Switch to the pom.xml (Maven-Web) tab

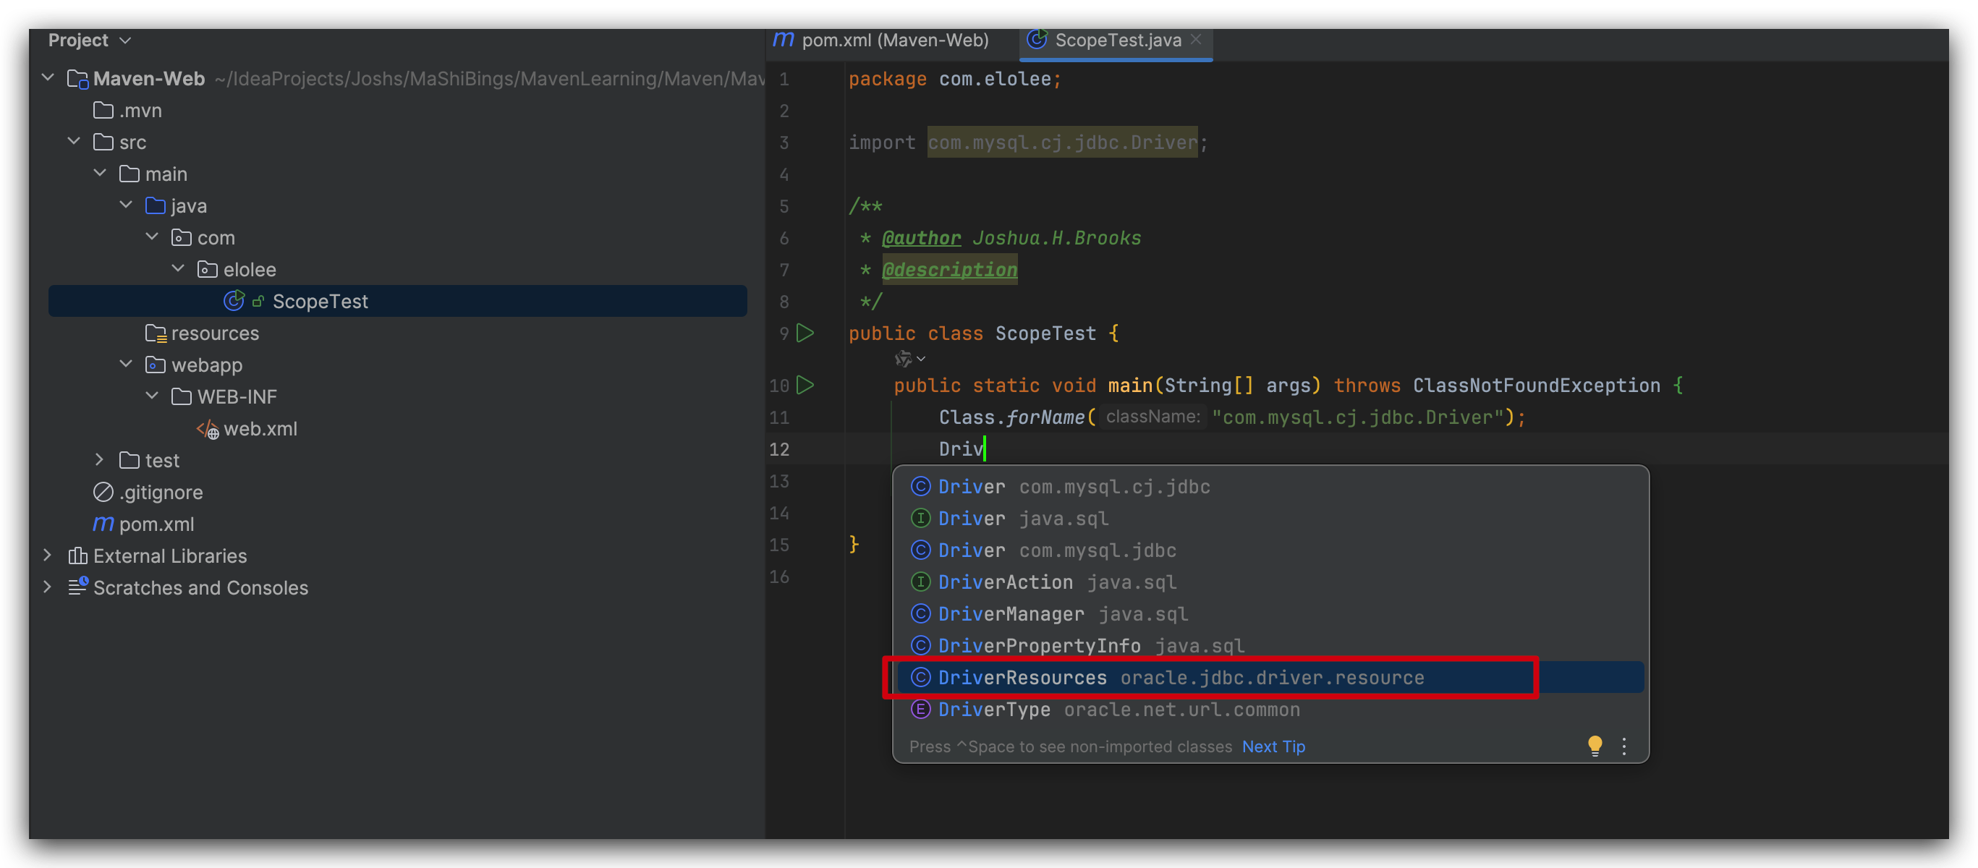[880, 40]
